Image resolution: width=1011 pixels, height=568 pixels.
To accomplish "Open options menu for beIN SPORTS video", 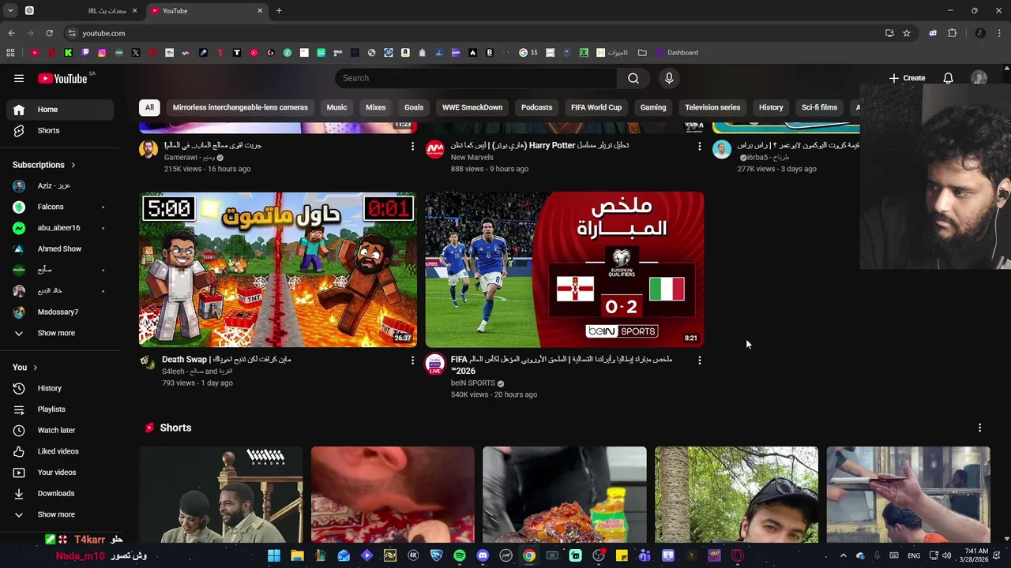I will click(699, 361).
